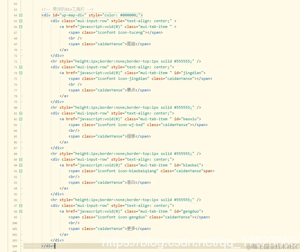Screen dimensions: 300x252
Task: Click the id value "baoxiu"
Action: click(190, 119)
